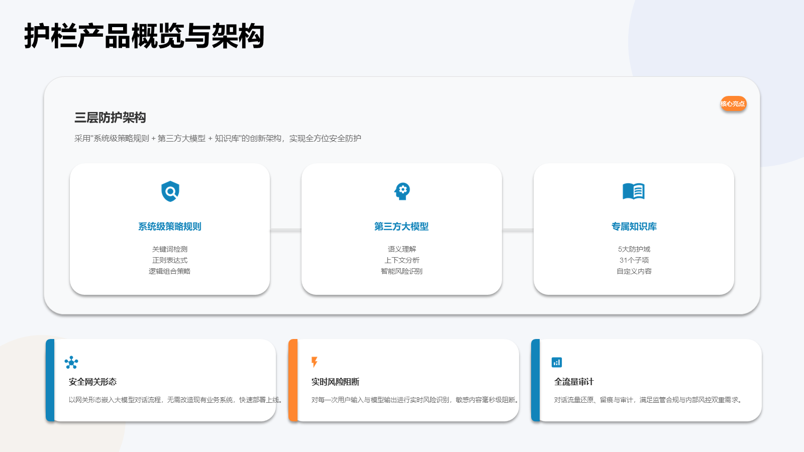Click the 安全网关形态 heading
This screenshot has height=452, width=804.
[x=92, y=382]
